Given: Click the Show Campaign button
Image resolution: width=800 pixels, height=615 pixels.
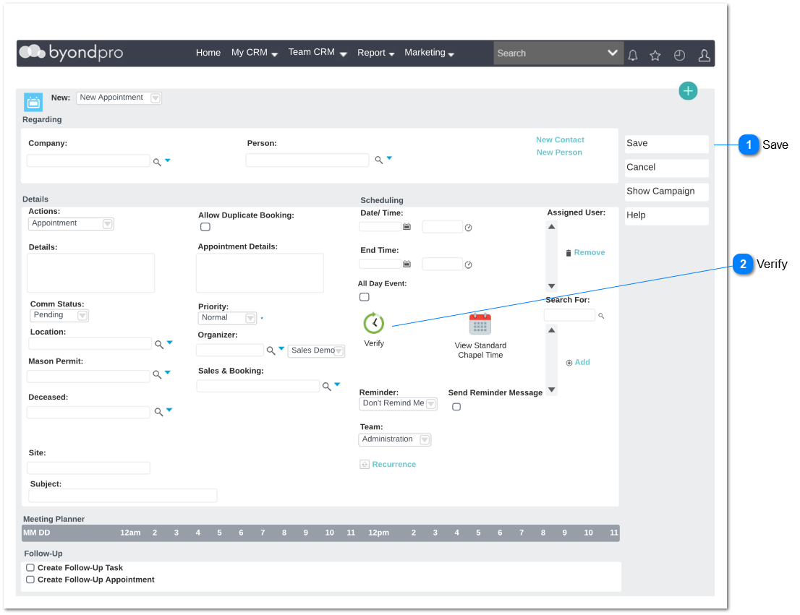Looking at the screenshot, I should click(x=666, y=192).
